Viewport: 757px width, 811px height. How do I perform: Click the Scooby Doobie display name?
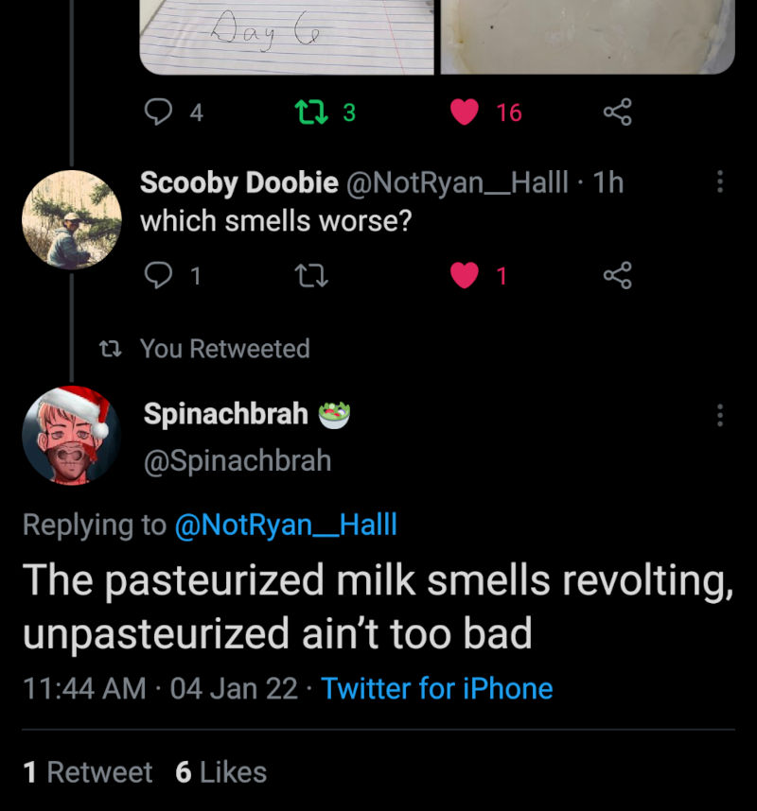[x=238, y=182]
